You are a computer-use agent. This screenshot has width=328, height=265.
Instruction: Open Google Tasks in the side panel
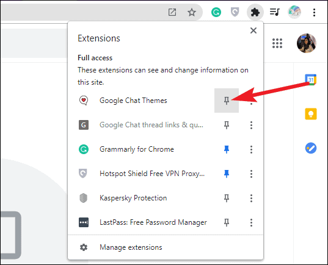(x=311, y=148)
